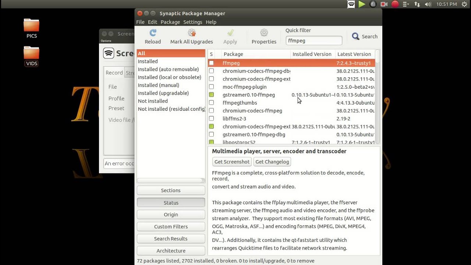The height and width of the screenshot is (265, 471).
Task: Open Custom Filters view
Action: point(171,227)
